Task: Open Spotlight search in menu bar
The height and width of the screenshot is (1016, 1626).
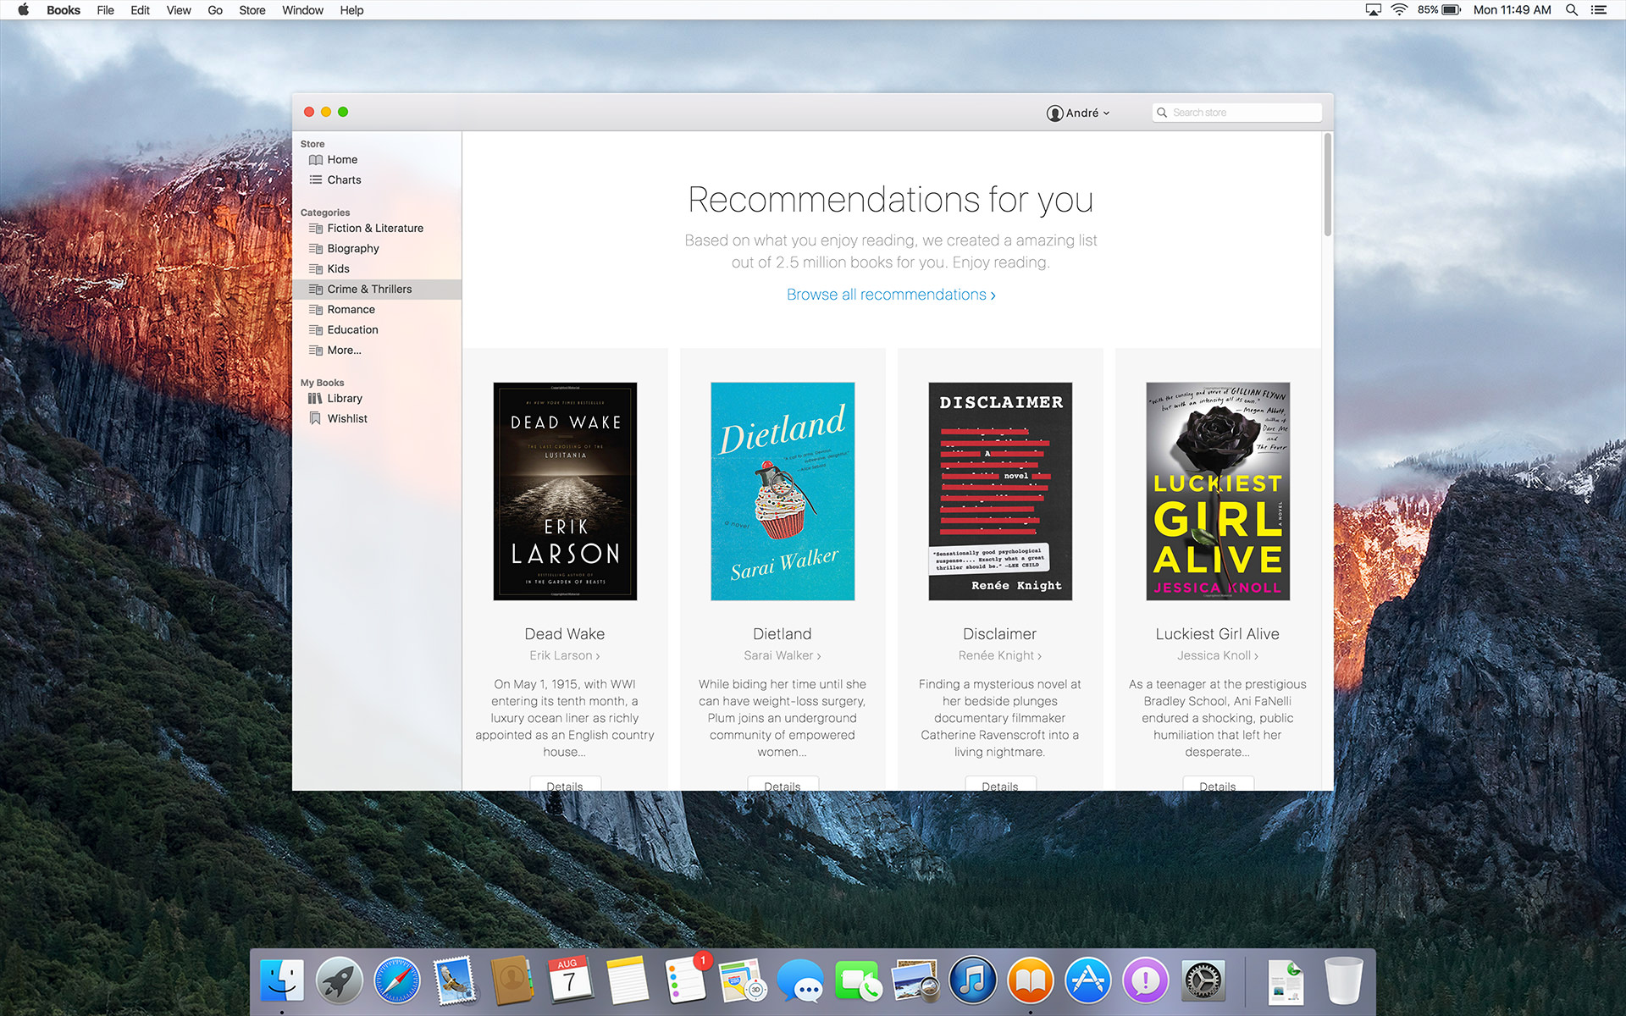Action: [1572, 10]
